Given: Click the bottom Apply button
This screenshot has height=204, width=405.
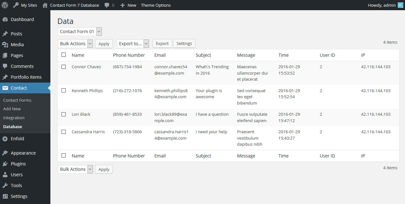Looking at the screenshot, I should [104, 169].
